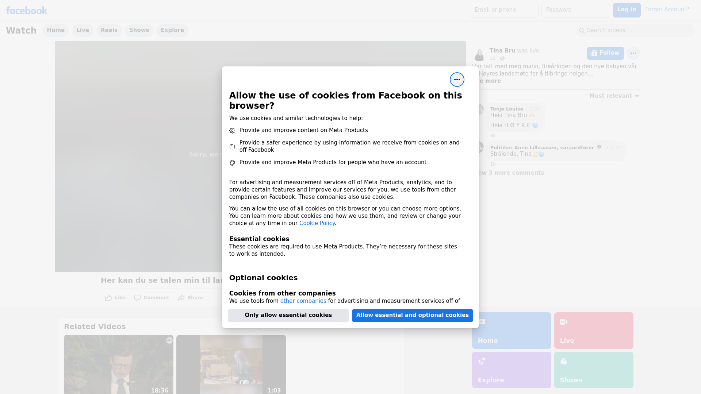Click the 0:37 comment timestamp

click(x=616, y=148)
